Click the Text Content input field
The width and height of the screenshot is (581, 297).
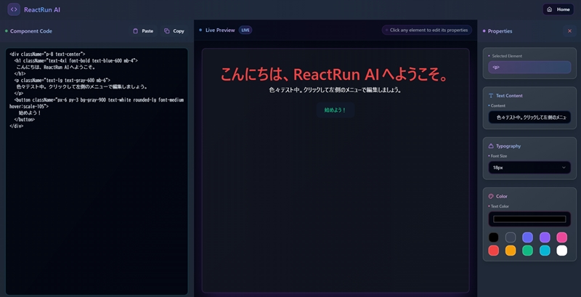[529, 117]
